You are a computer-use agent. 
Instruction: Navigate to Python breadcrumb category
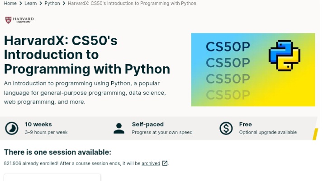[x=52, y=4]
